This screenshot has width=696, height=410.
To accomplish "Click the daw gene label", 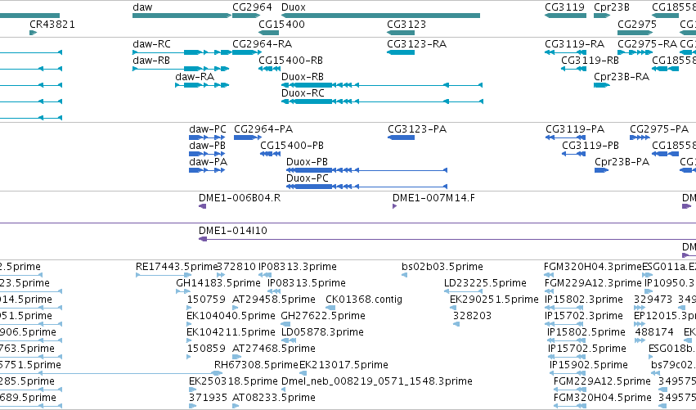I will pyautogui.click(x=142, y=7).
